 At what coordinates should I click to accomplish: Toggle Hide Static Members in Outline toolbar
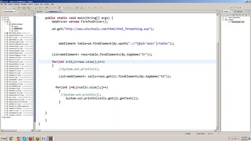pos(240,14)
